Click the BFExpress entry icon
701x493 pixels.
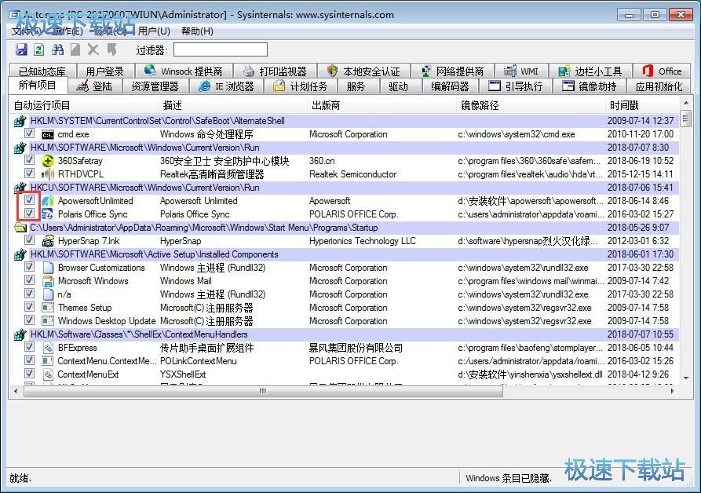48,348
